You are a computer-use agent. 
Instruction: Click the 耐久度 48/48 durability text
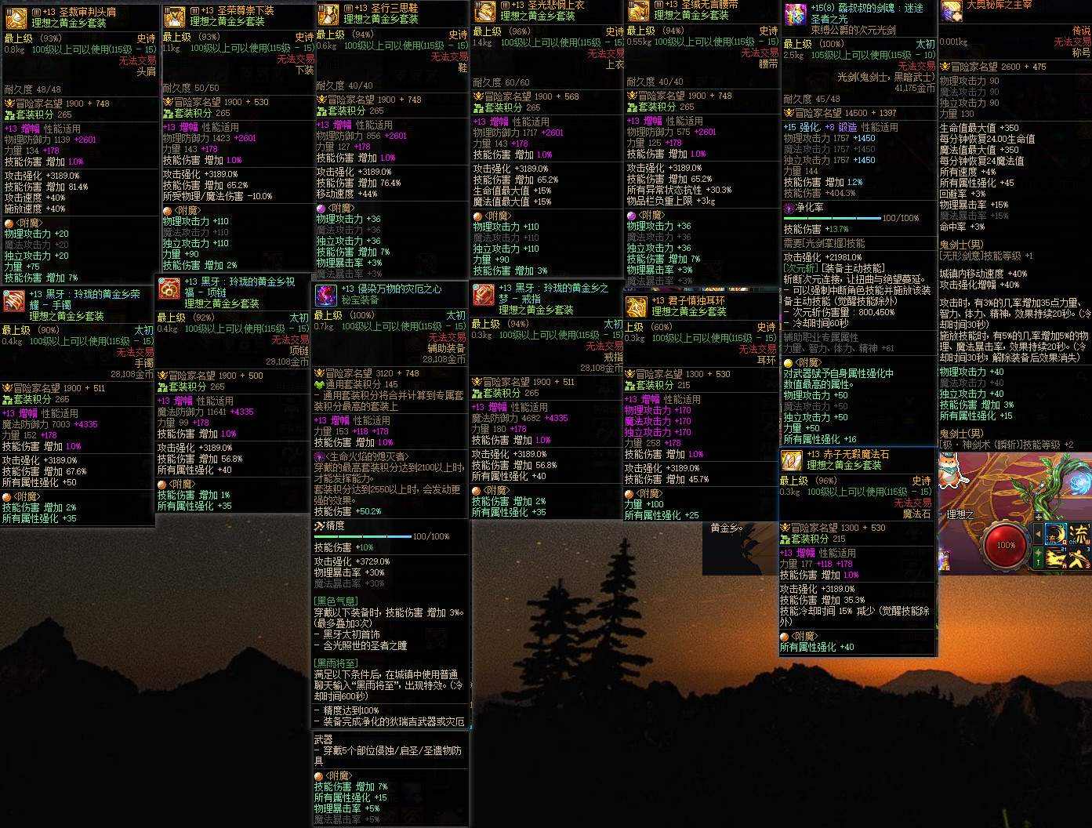pyautogui.click(x=32, y=90)
